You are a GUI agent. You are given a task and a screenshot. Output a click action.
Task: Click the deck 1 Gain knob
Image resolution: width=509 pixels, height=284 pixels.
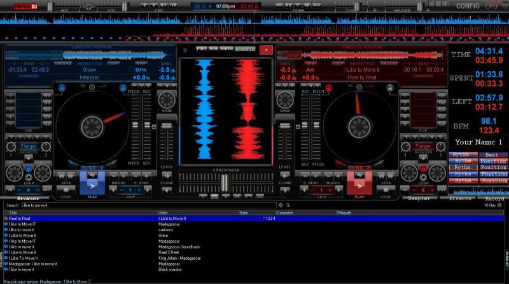(x=166, y=99)
